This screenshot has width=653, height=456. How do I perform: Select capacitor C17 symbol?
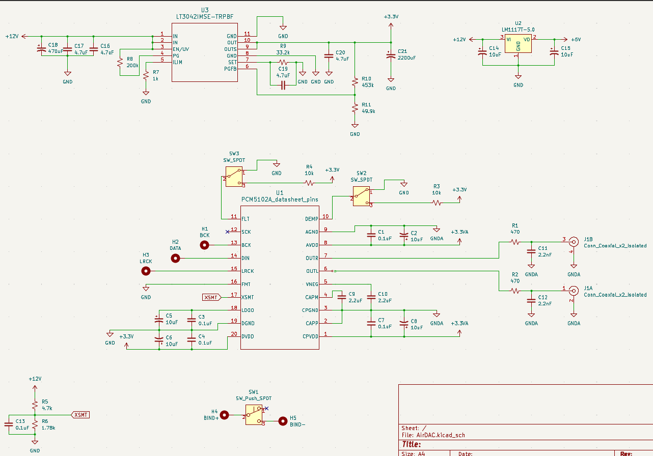coord(67,49)
